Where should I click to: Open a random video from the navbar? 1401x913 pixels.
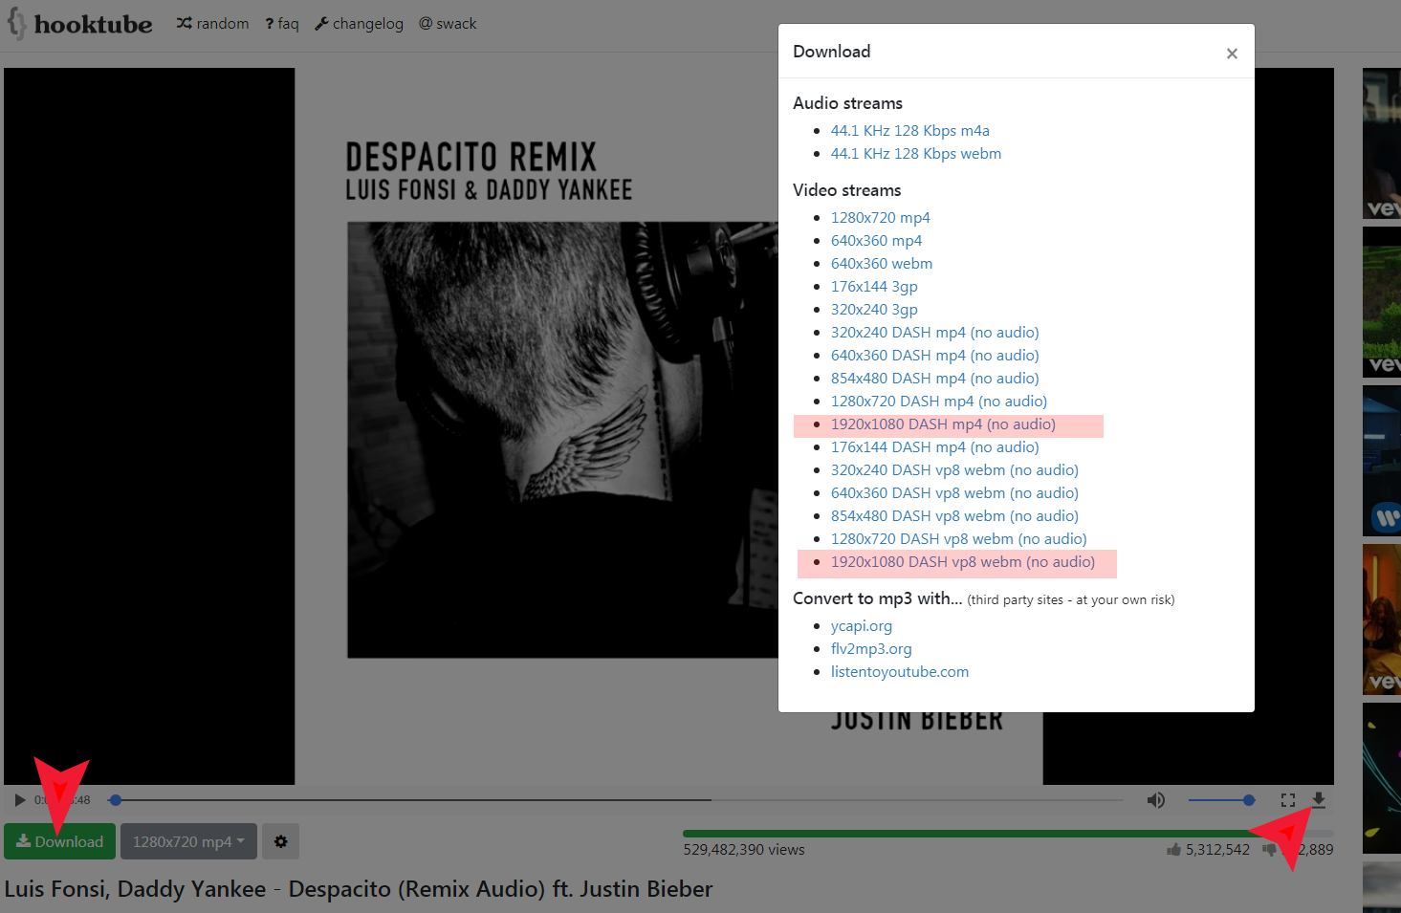(x=212, y=24)
